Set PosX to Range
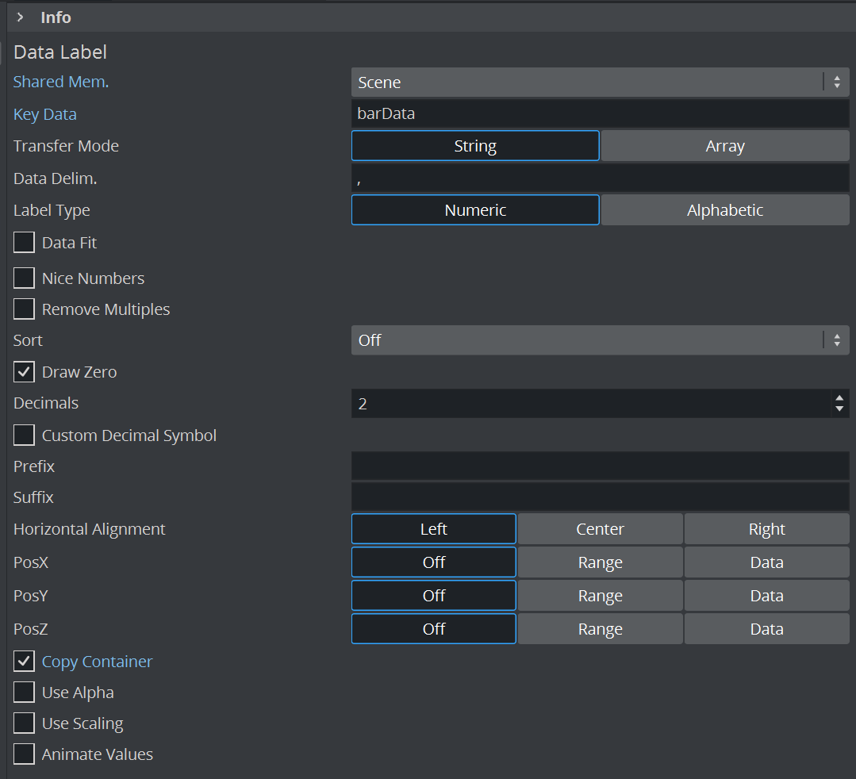 pos(600,562)
